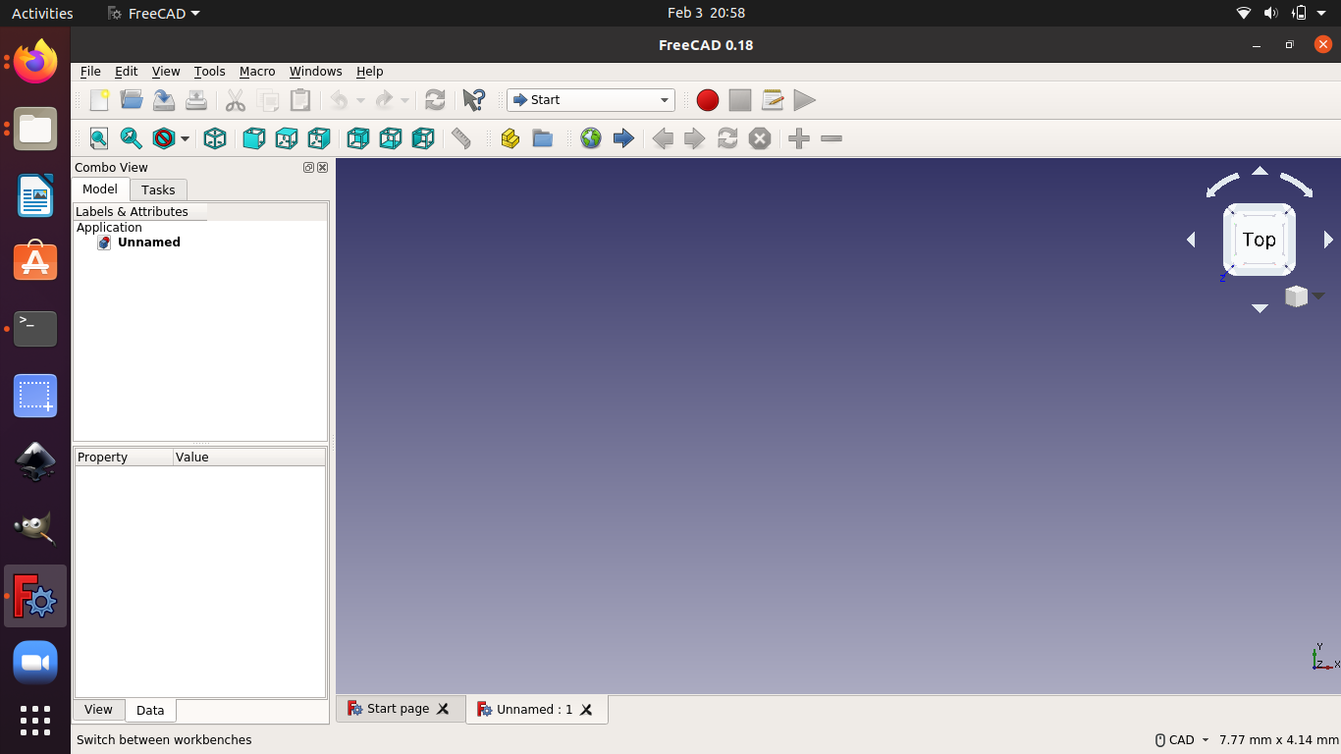Open Firefox from the dock
The image size is (1341, 754).
(x=36, y=62)
